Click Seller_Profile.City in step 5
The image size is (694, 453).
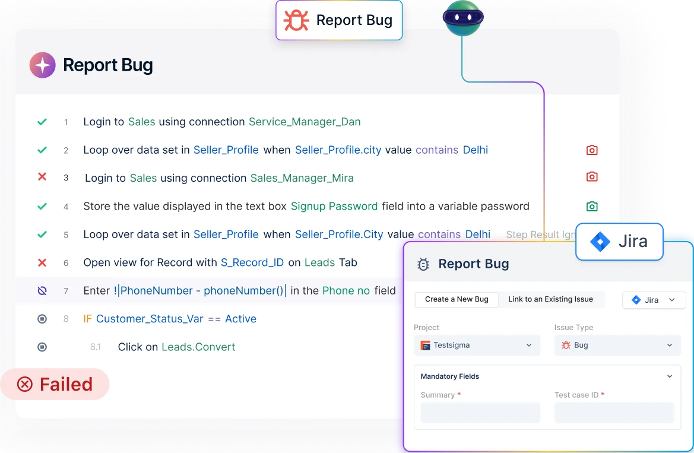[339, 235]
